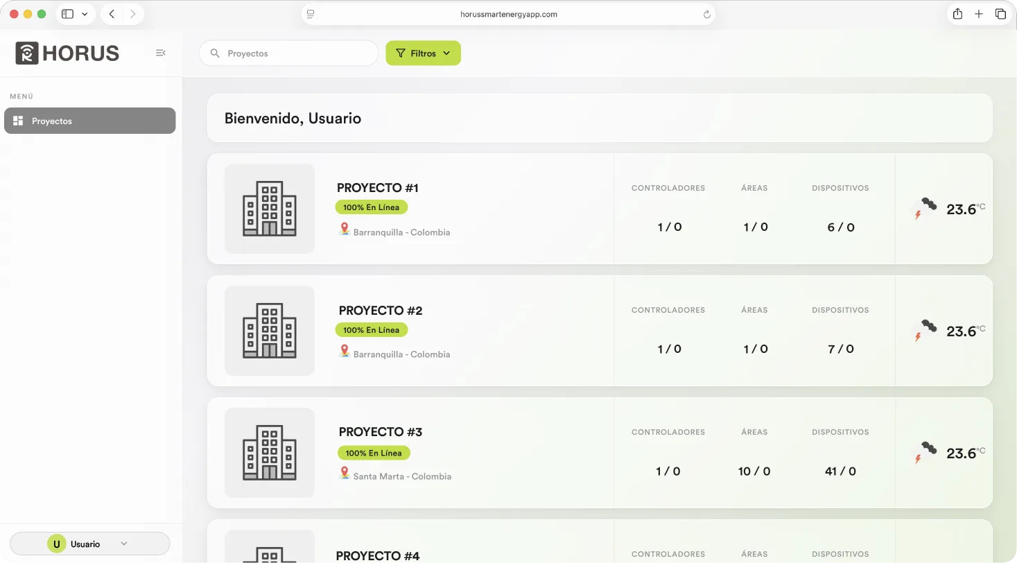Click the 1 / 0 áreas value of PROYECTO #1
The width and height of the screenshot is (1017, 563).
[755, 227]
